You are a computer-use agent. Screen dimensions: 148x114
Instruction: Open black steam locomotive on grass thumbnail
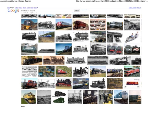(x=98, y=71)
